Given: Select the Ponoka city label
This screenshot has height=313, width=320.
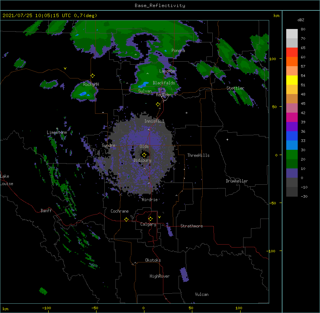Looking at the screenshot, I should coord(178,51).
